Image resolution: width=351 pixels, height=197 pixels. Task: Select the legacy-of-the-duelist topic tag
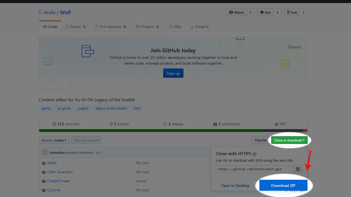pos(111,108)
